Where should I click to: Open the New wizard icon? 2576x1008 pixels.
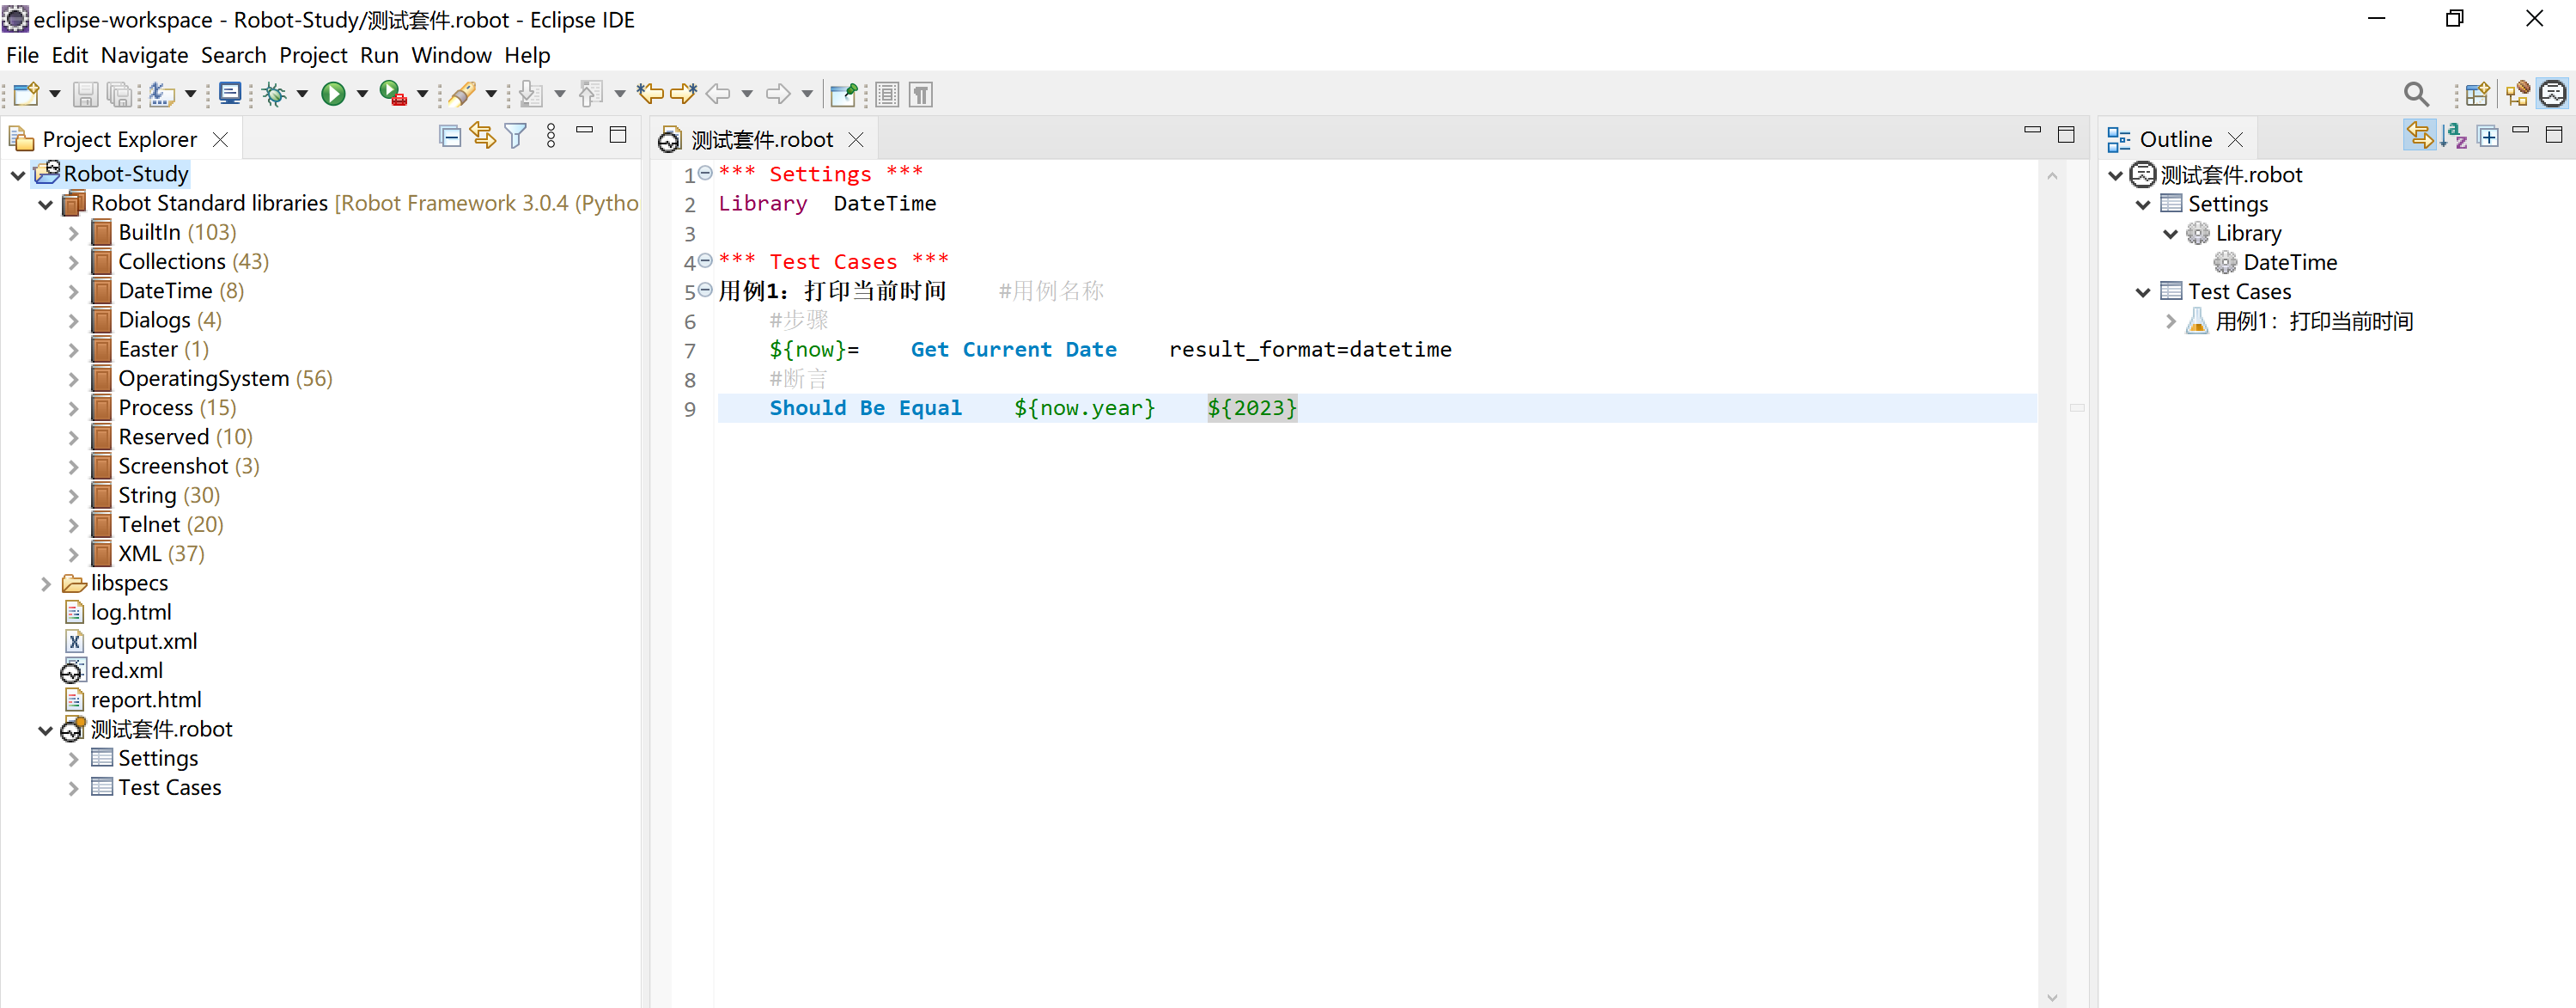click(x=26, y=94)
